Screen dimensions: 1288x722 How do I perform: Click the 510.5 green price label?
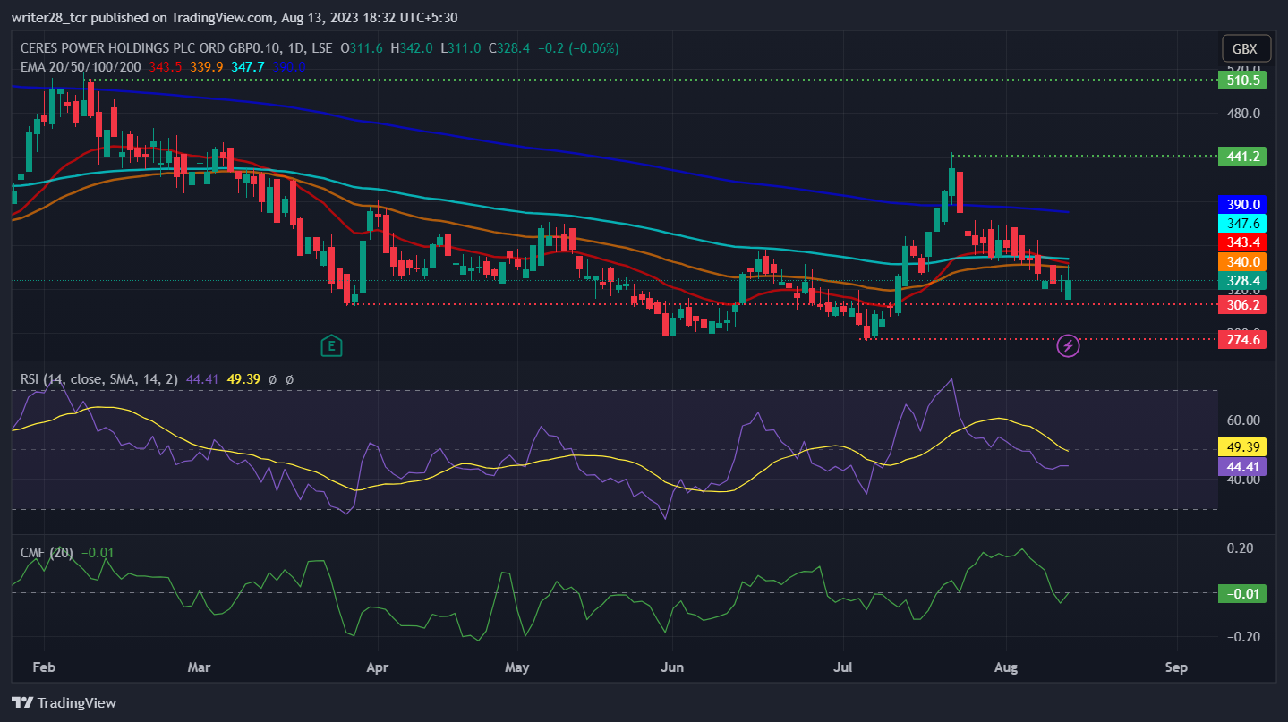coord(1241,81)
